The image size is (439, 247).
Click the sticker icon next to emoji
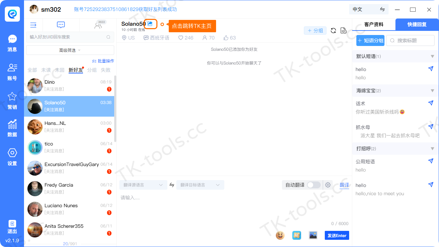tap(297, 235)
